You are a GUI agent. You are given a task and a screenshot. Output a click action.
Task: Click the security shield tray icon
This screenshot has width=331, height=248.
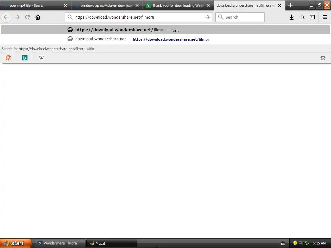pos(295,243)
